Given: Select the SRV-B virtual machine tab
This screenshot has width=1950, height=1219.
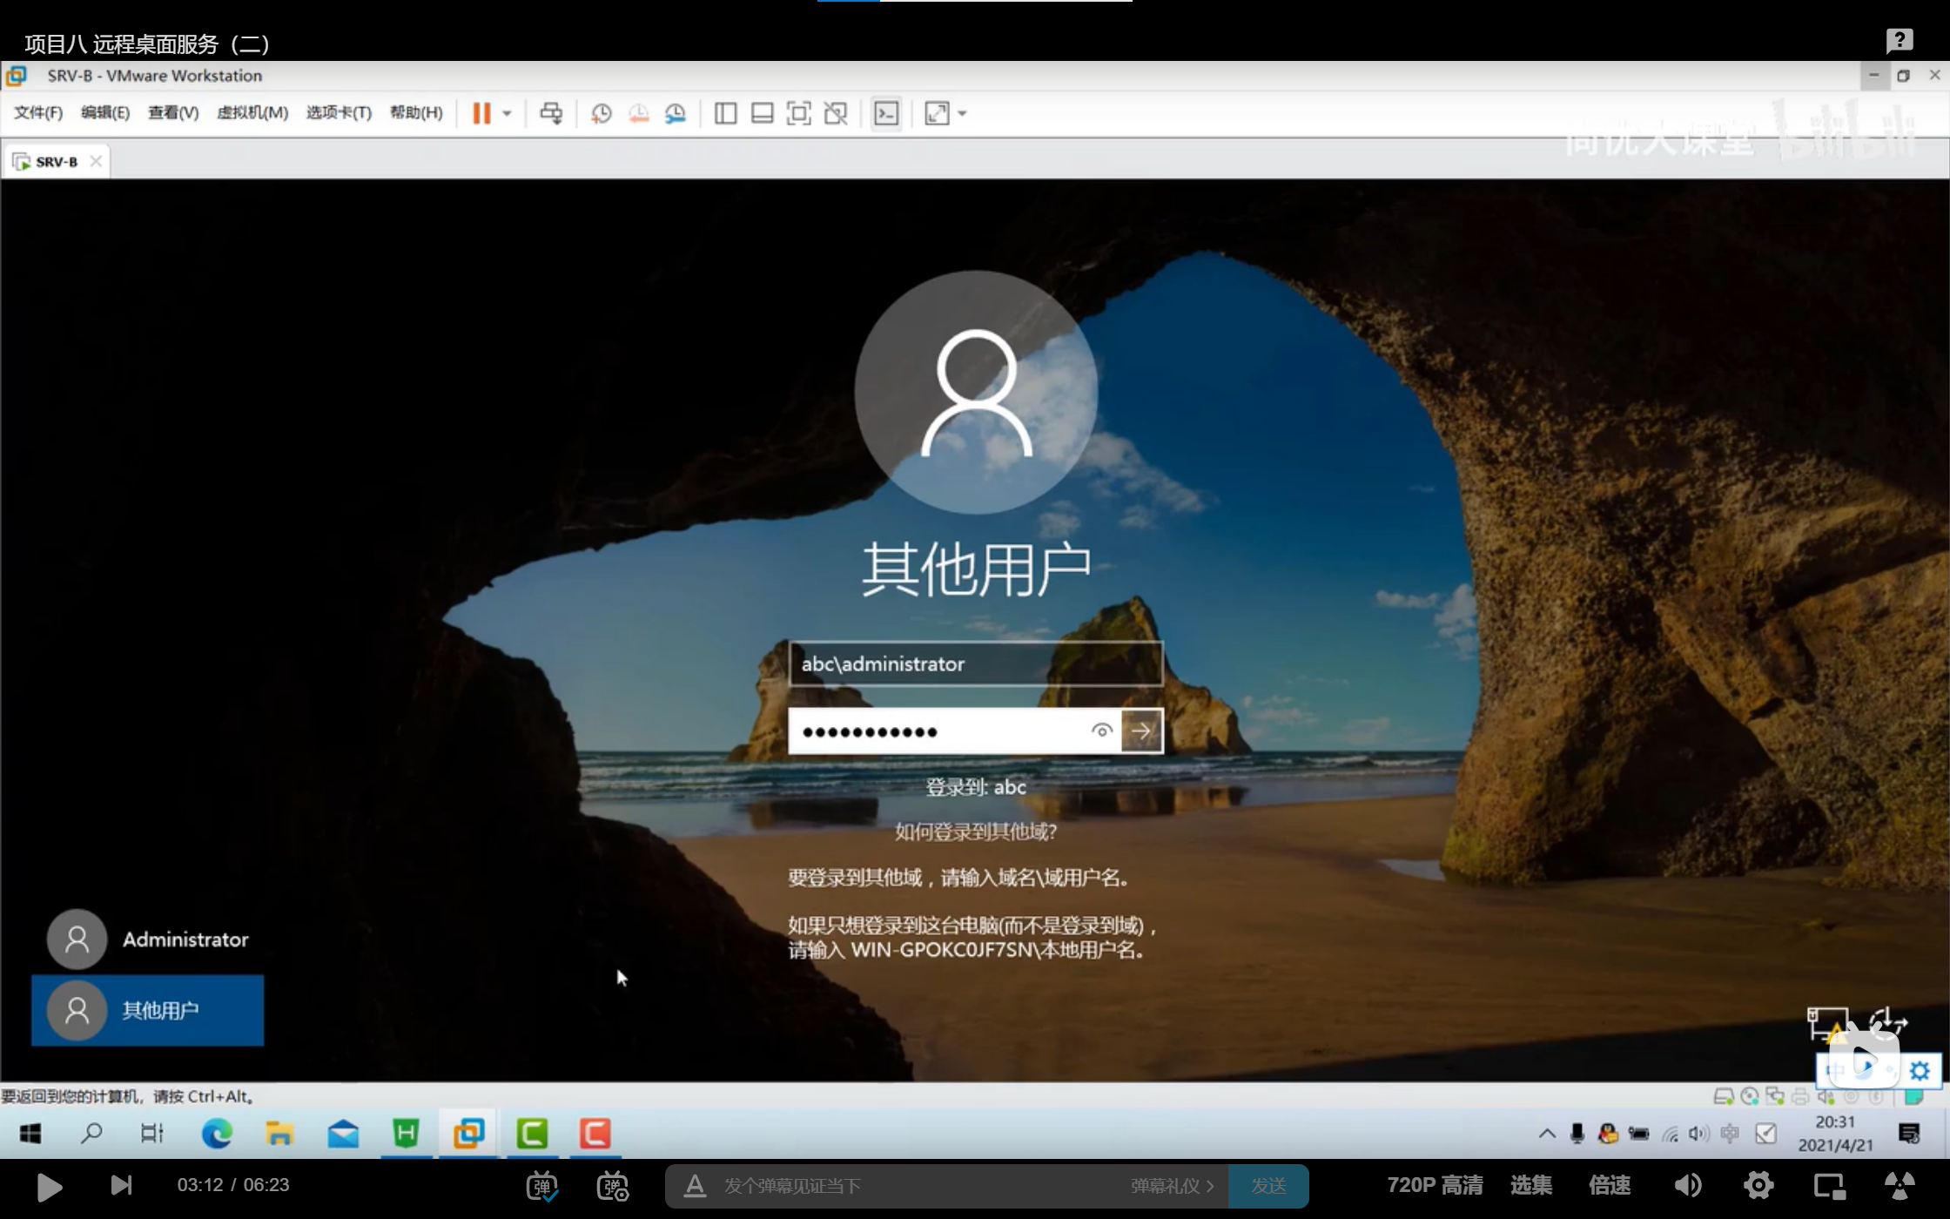Looking at the screenshot, I should coord(56,162).
